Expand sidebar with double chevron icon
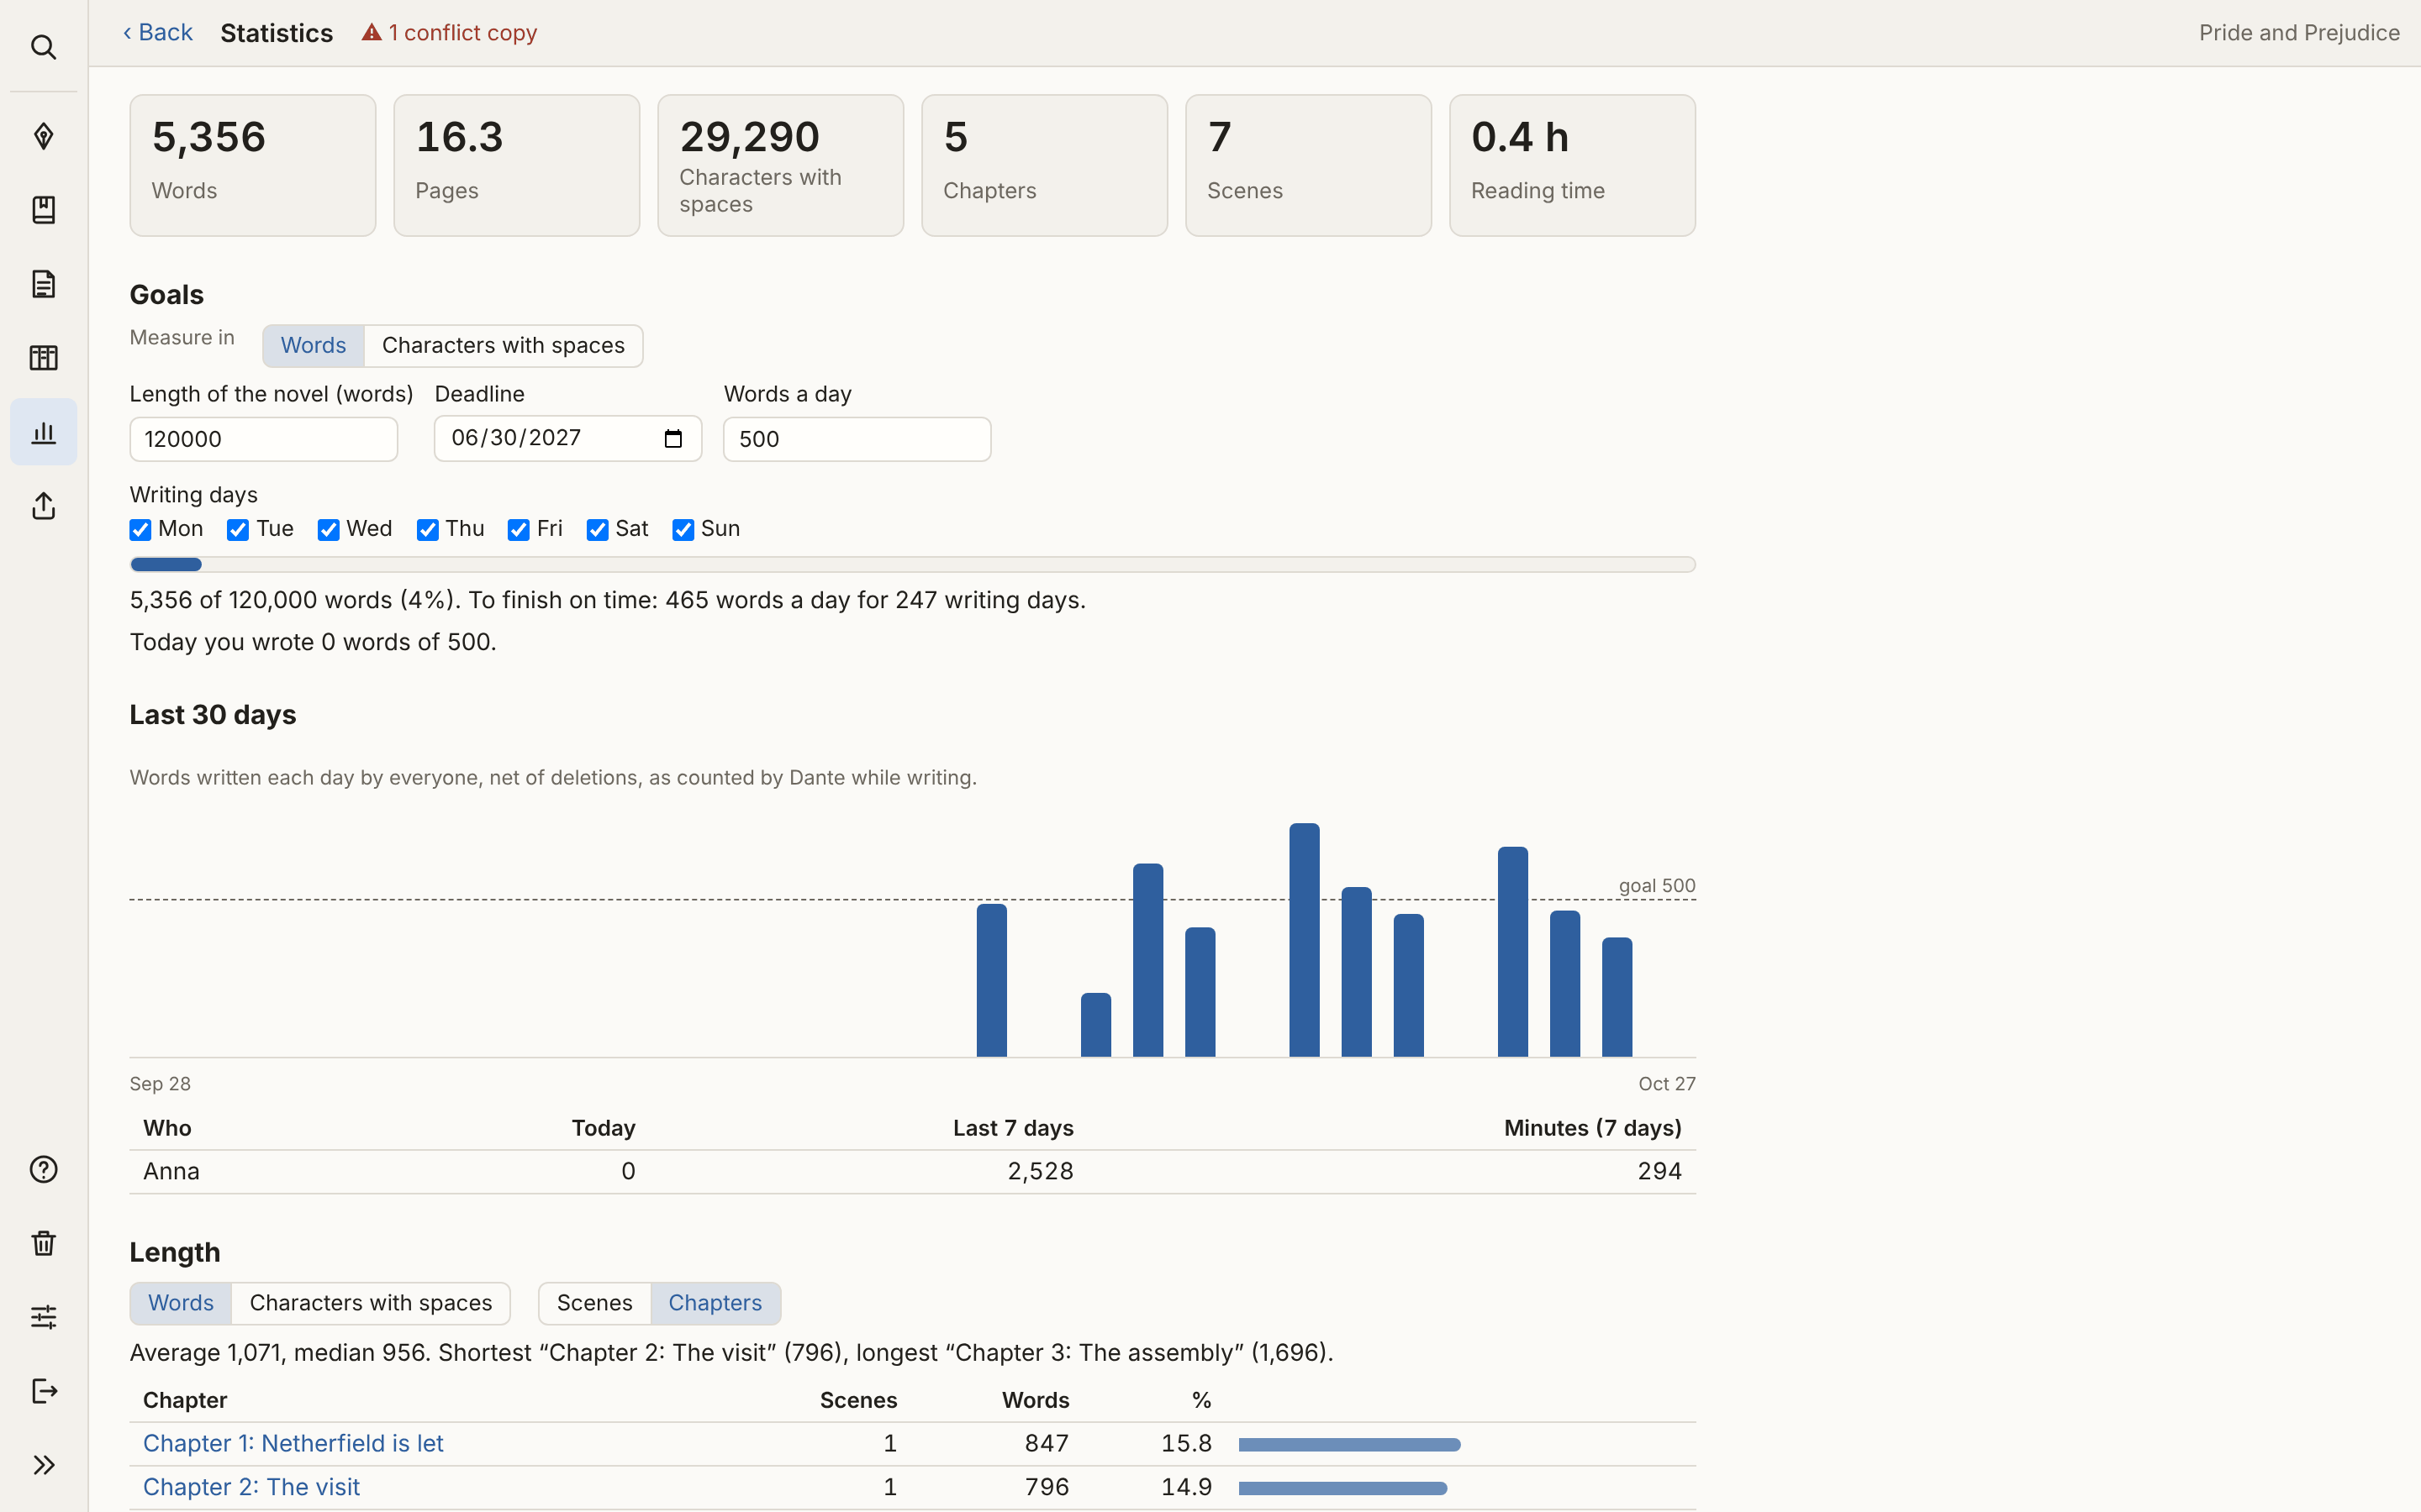Image resolution: width=2421 pixels, height=1512 pixels. 43,1465
